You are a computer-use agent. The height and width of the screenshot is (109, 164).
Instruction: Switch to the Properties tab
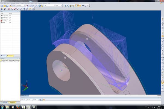point(4,103)
